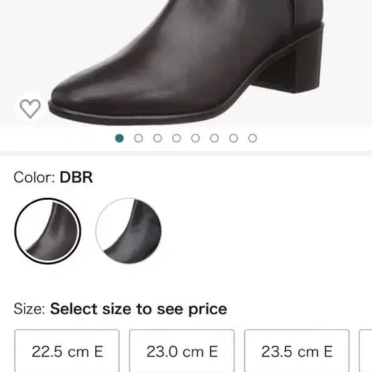Tap the 'Select size to see price' text
This screenshot has height=372, width=372.
tap(139, 309)
